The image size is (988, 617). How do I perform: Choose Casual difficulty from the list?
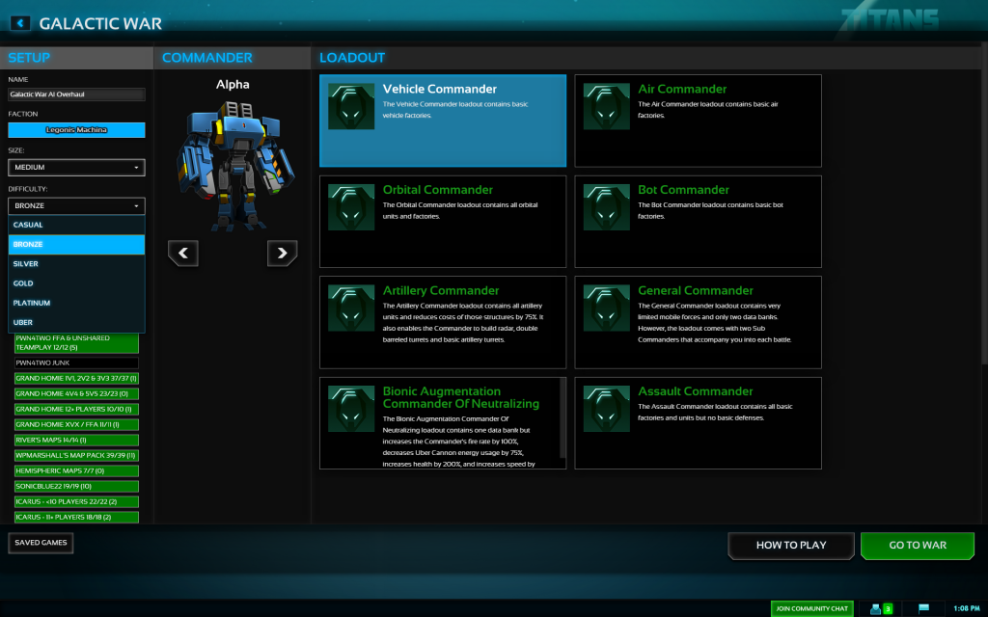point(76,225)
